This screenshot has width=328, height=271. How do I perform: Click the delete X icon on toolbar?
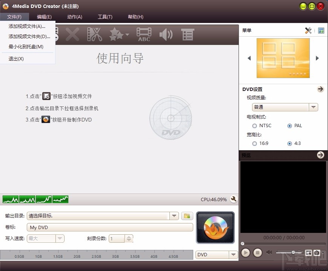point(72,34)
